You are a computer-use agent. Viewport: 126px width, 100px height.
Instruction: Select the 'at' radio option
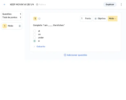point(35,31)
